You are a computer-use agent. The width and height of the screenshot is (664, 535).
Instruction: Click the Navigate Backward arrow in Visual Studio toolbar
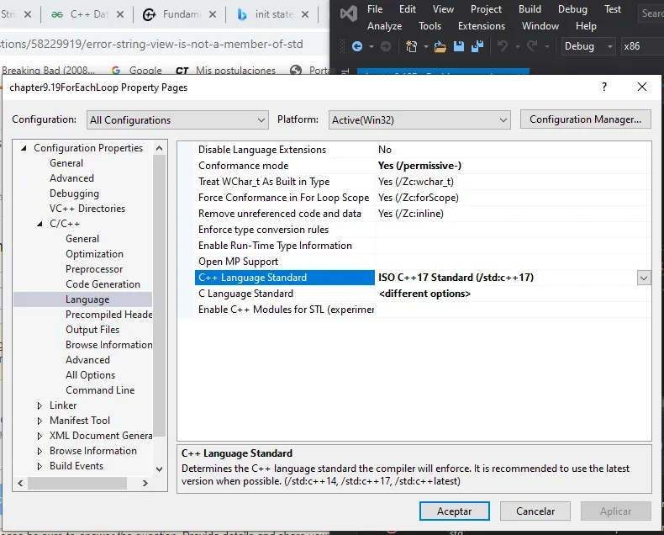(357, 46)
